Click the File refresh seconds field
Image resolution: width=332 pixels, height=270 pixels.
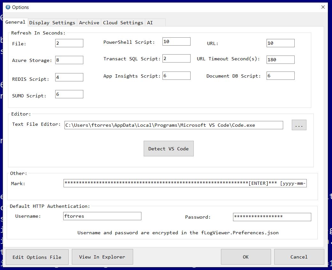[x=69, y=43]
